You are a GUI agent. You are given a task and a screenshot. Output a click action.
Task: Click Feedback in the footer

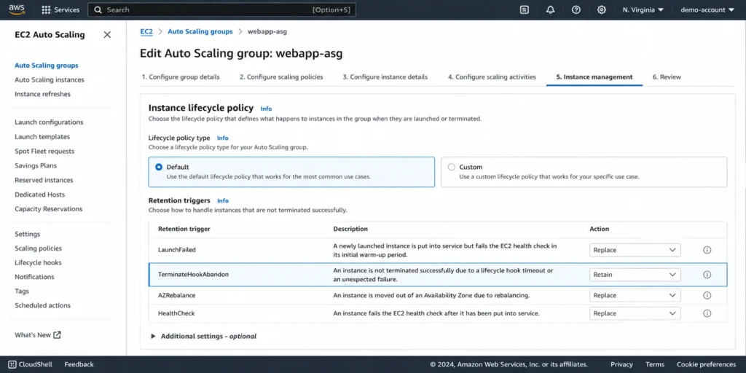point(79,364)
